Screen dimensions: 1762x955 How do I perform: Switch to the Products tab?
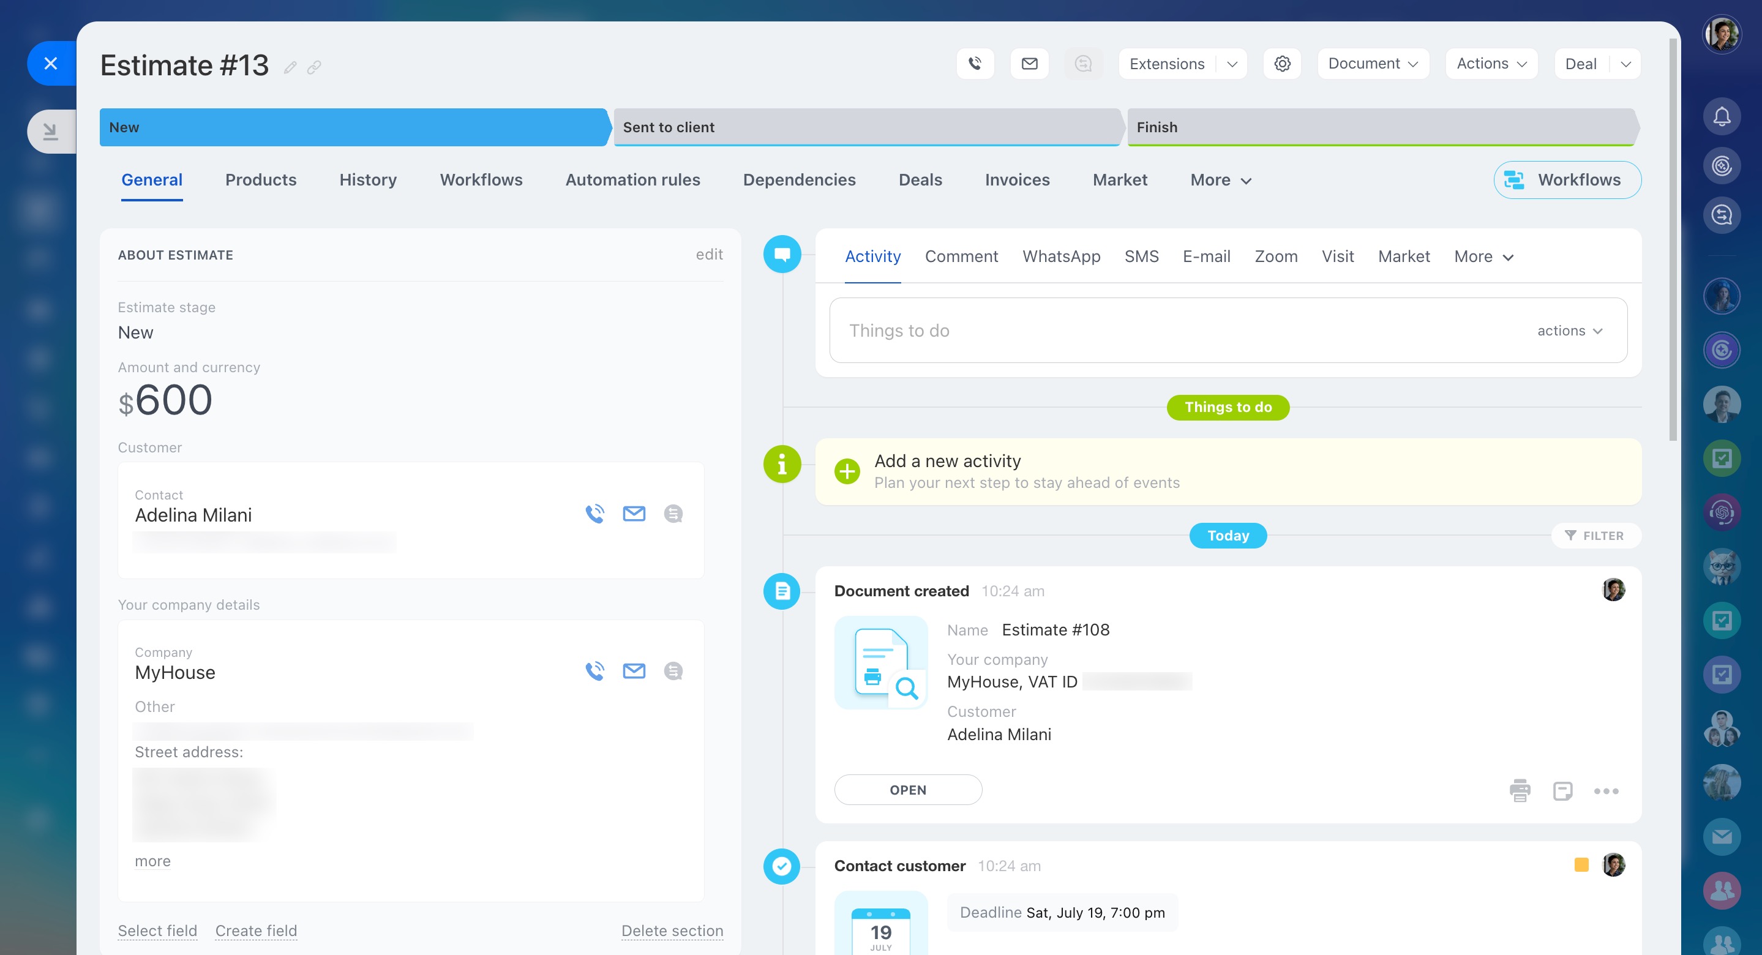261,180
